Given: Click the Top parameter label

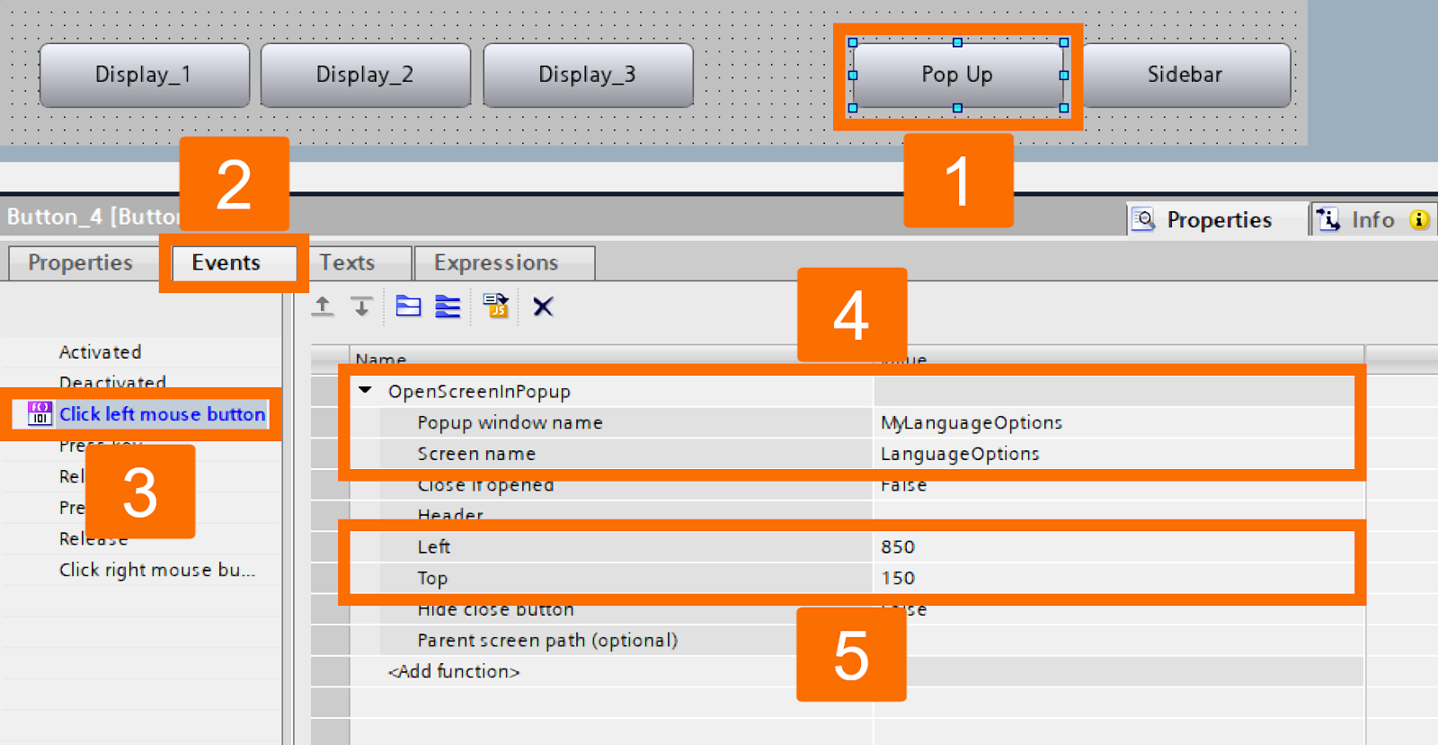Looking at the screenshot, I should 432,578.
